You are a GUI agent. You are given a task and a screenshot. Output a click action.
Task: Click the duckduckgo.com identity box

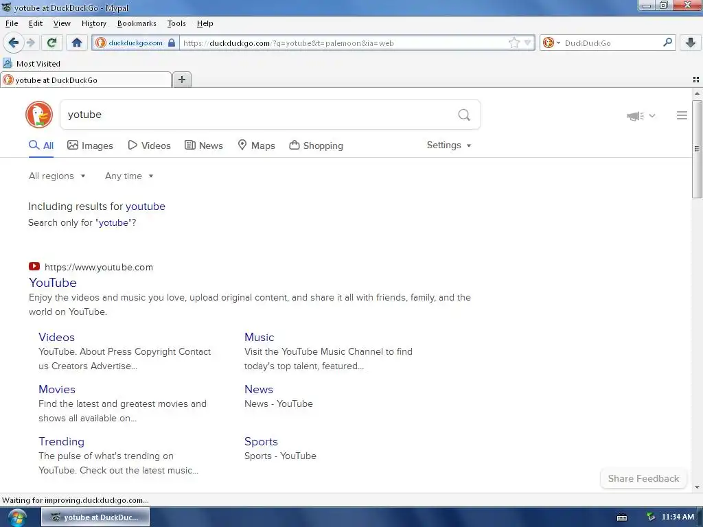pos(135,43)
